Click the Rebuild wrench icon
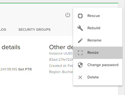The width and height of the screenshot is (125, 95). 80,28
